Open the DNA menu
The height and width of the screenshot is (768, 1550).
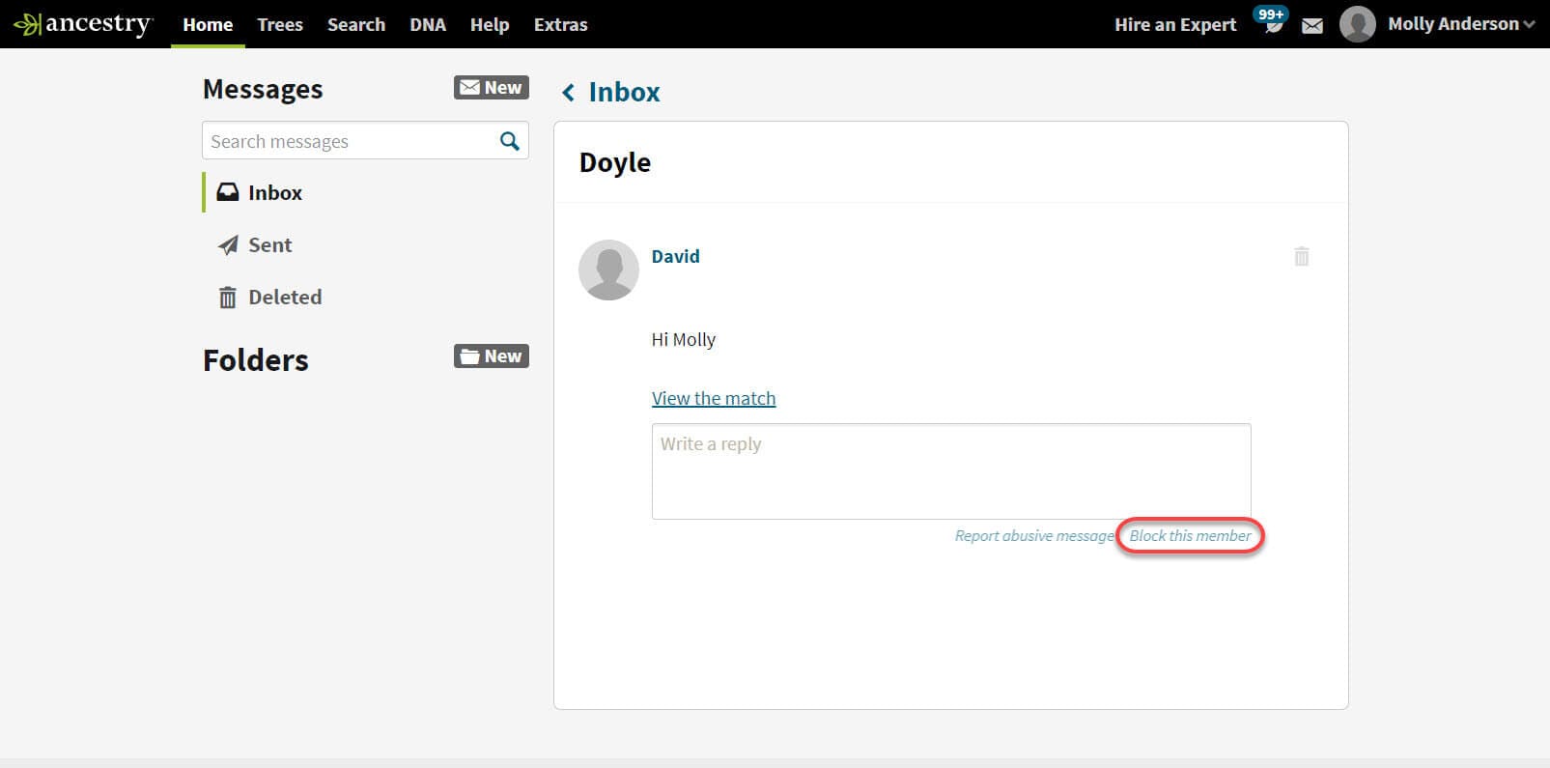[x=427, y=24]
